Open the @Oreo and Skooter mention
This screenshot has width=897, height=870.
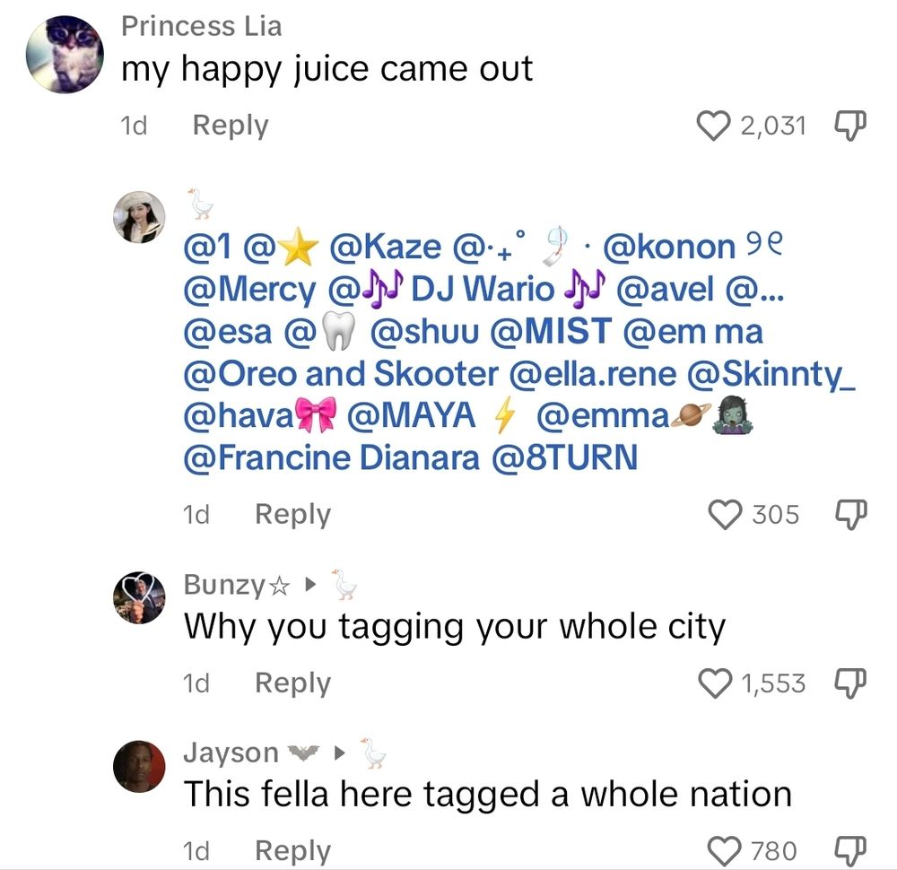point(340,374)
